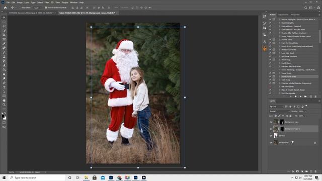Select the Horizontal Type tool
Viewport: 322px width, 181px height.
tap(4, 87)
